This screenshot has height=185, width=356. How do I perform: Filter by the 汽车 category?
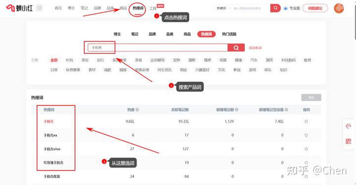254,60
